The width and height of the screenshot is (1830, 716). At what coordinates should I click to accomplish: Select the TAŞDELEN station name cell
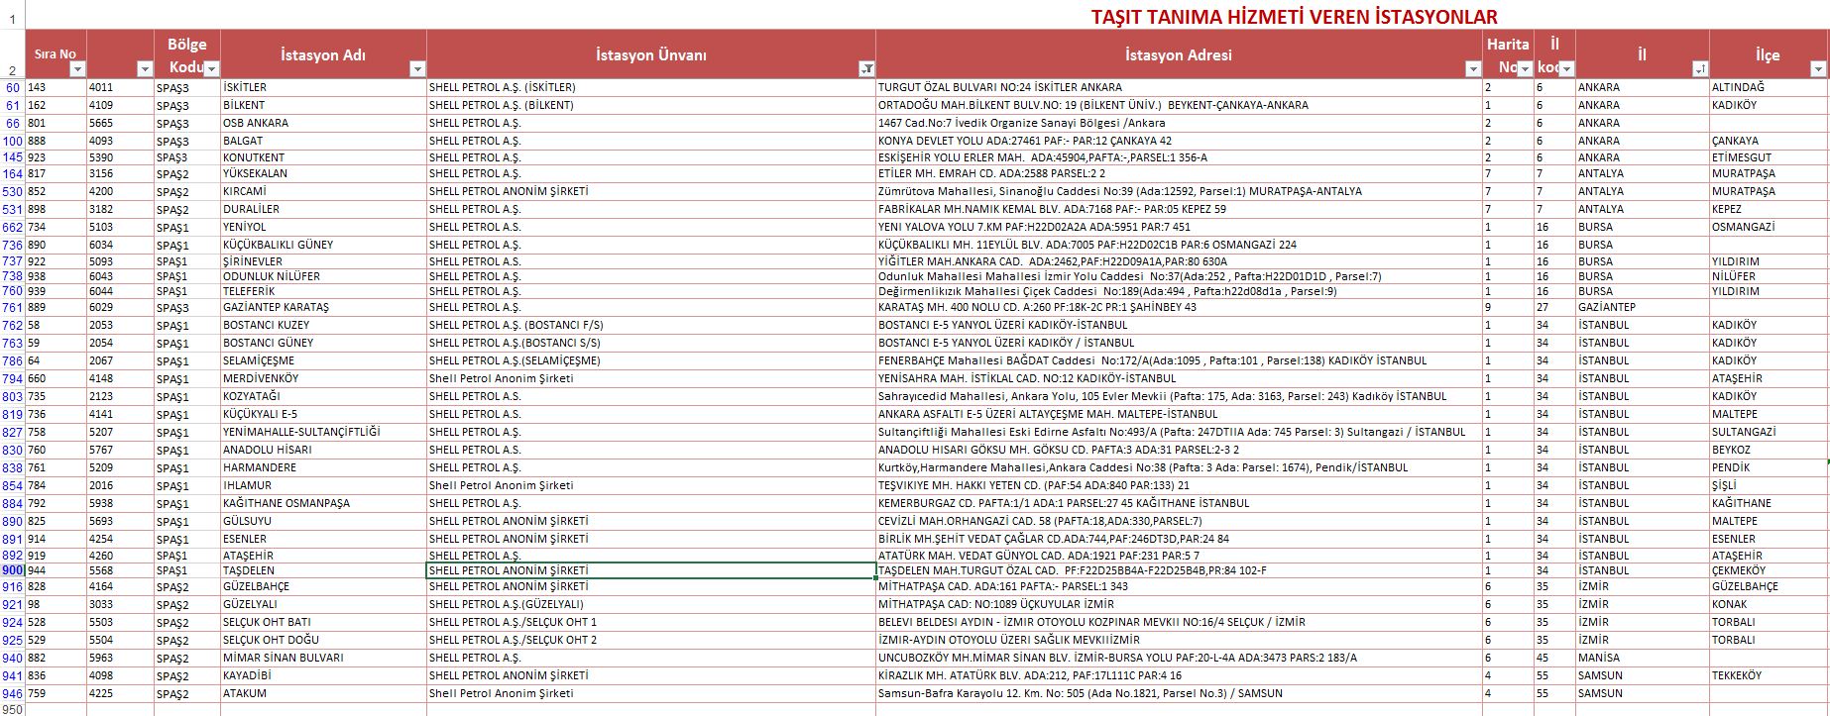point(323,570)
